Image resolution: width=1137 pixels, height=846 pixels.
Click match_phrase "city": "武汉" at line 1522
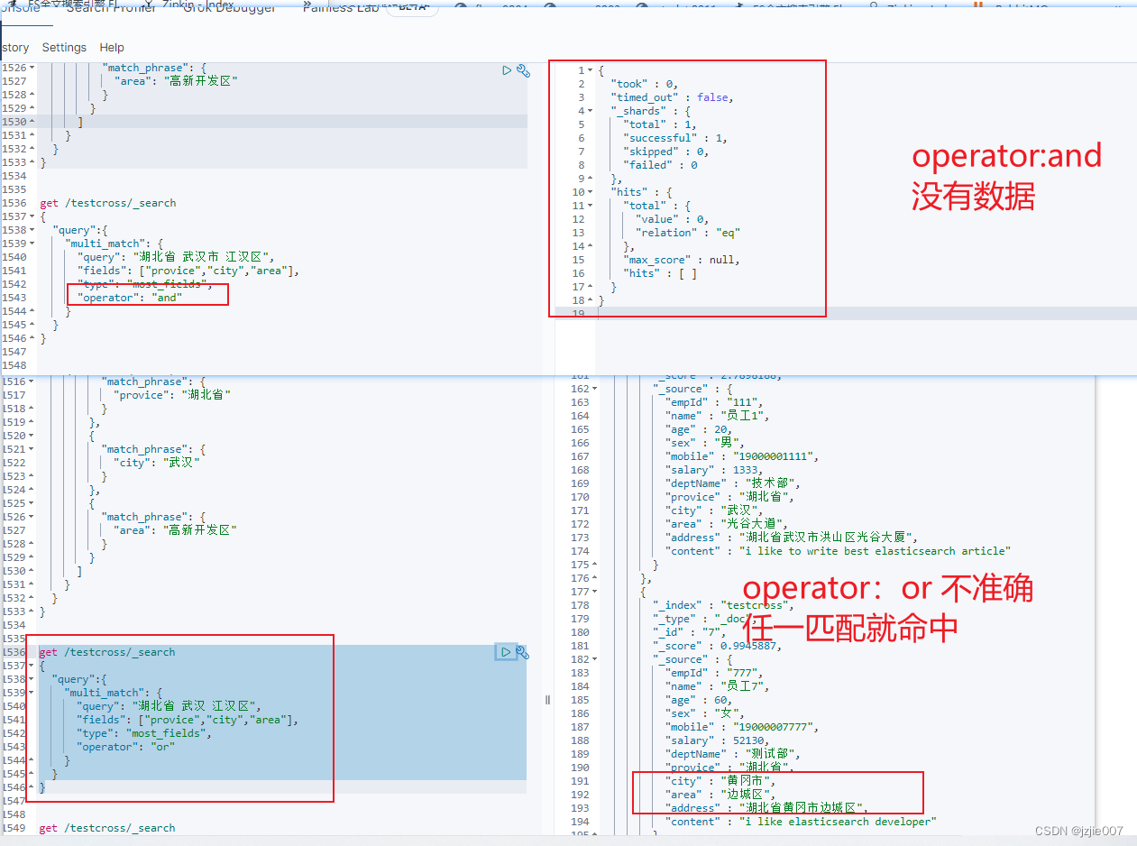point(156,463)
